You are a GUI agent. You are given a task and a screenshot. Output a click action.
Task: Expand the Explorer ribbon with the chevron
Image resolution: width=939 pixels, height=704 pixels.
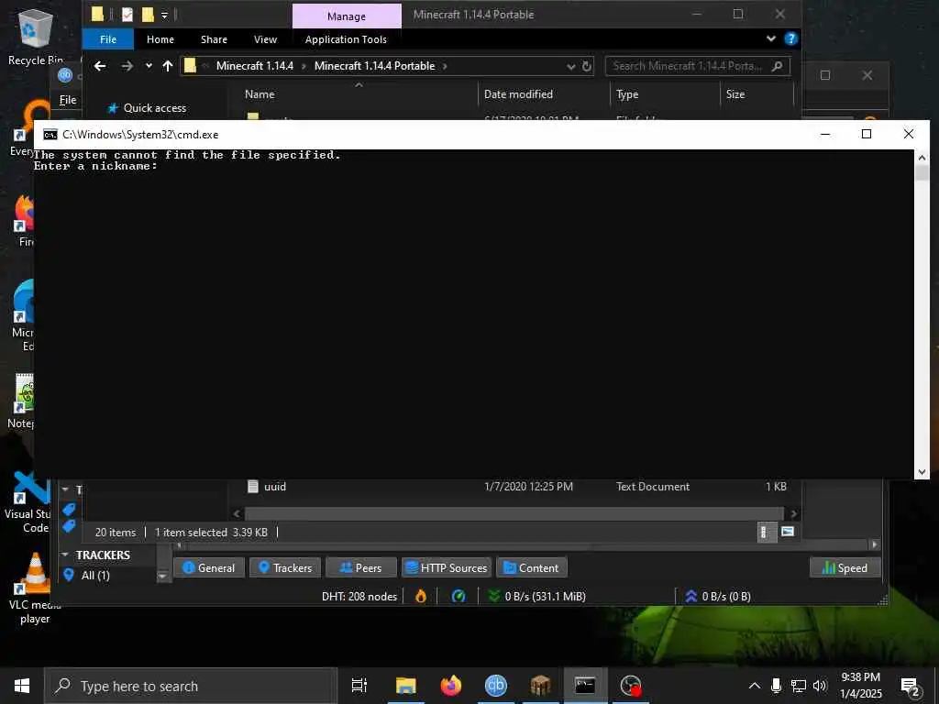pyautogui.click(x=770, y=38)
